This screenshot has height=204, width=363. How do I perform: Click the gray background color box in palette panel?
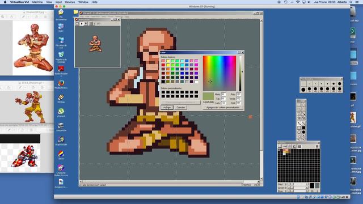point(317,185)
